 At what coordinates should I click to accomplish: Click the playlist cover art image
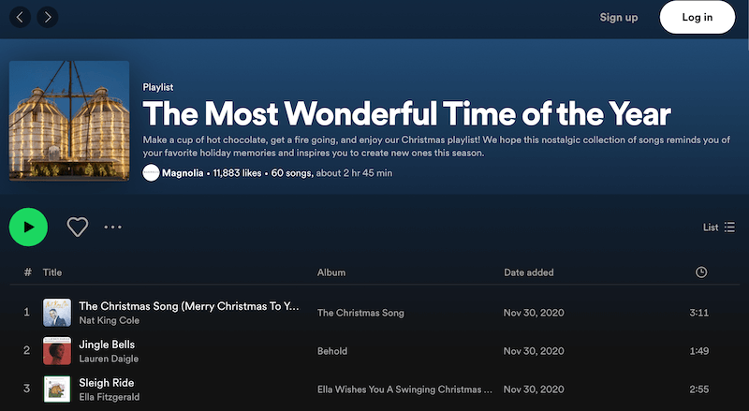pos(69,122)
